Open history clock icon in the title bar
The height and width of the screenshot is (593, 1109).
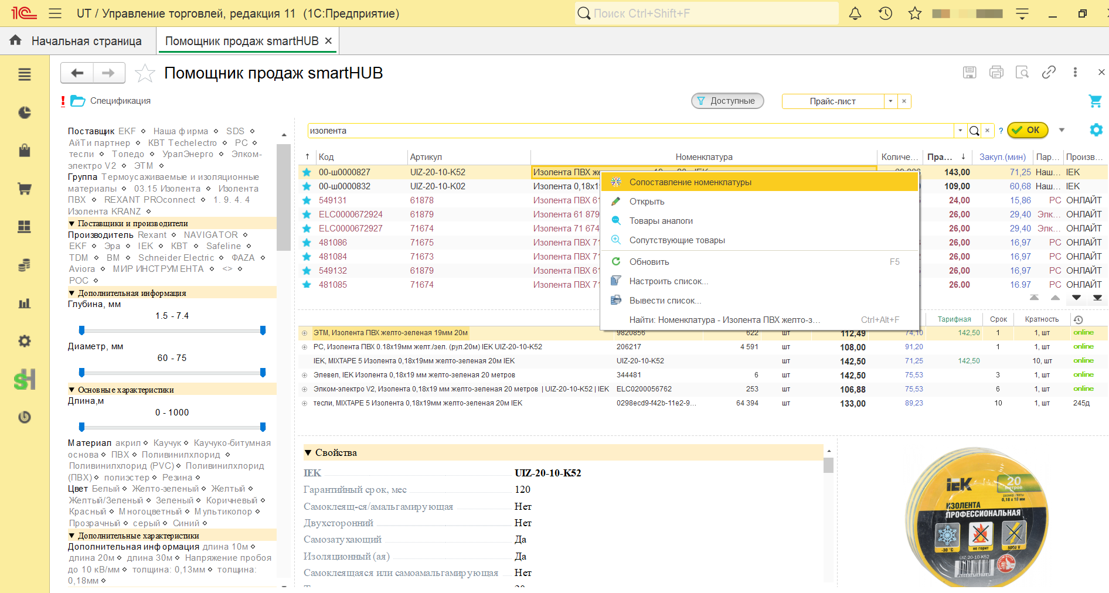885,13
